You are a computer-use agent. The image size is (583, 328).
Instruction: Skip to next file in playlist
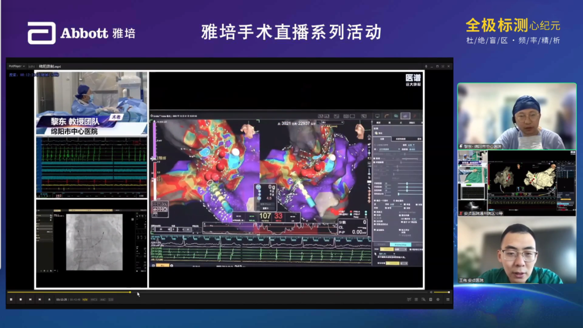40,299
